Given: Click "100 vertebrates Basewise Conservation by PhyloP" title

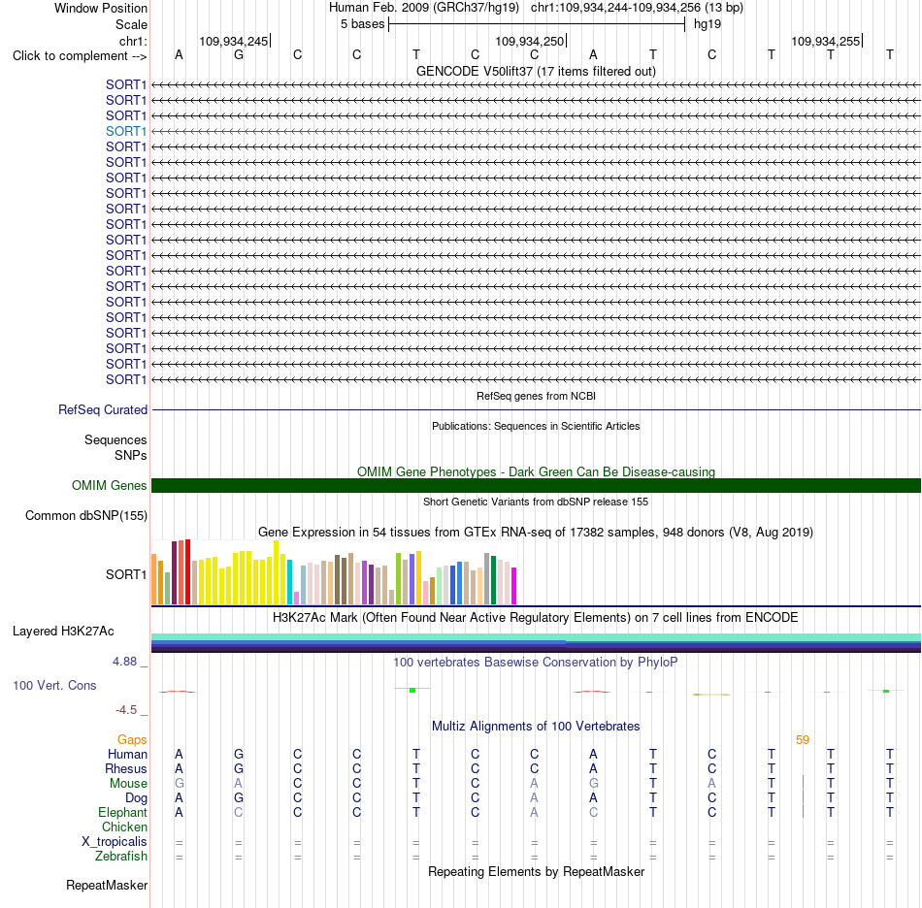Looking at the screenshot, I should (536, 663).
